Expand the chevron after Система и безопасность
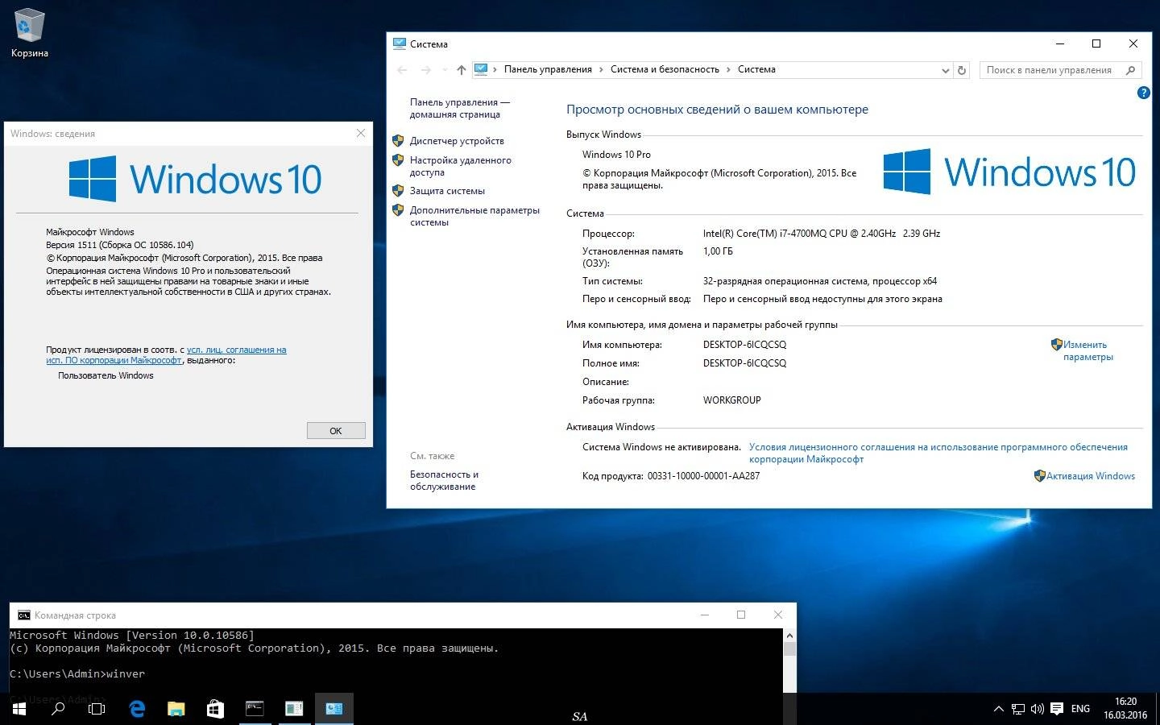 [728, 69]
